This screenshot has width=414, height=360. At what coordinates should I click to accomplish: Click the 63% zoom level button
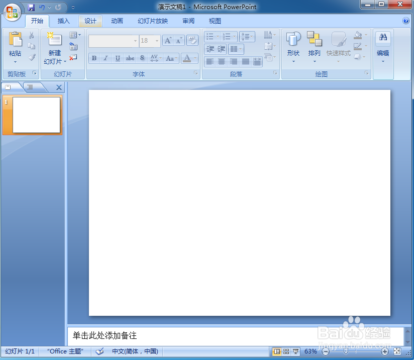310,351
